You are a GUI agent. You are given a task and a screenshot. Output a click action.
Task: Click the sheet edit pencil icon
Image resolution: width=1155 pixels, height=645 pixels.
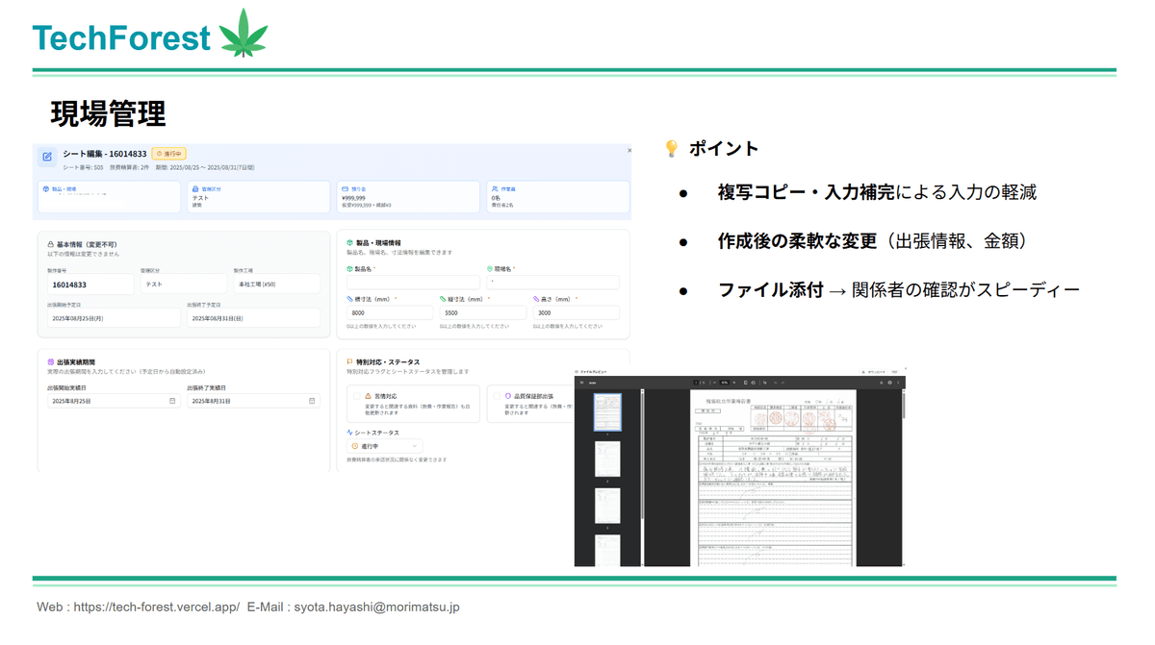click(47, 157)
